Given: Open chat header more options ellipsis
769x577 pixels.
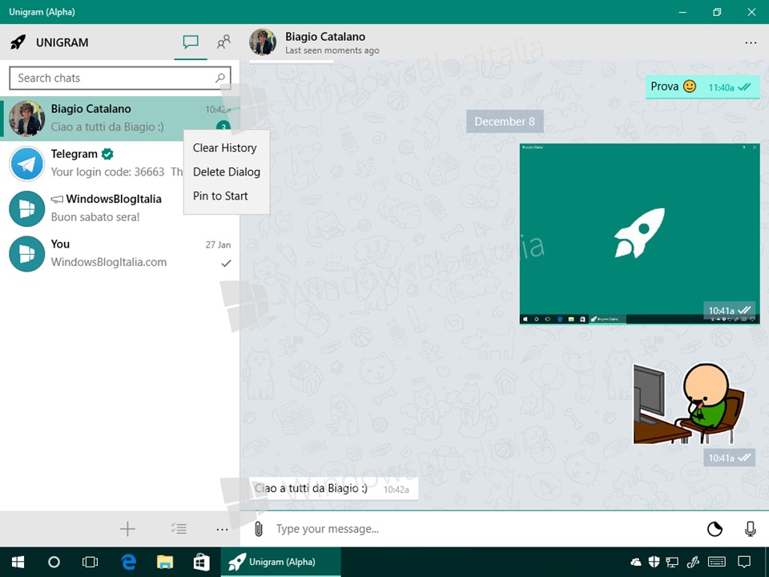Looking at the screenshot, I should pyautogui.click(x=751, y=42).
